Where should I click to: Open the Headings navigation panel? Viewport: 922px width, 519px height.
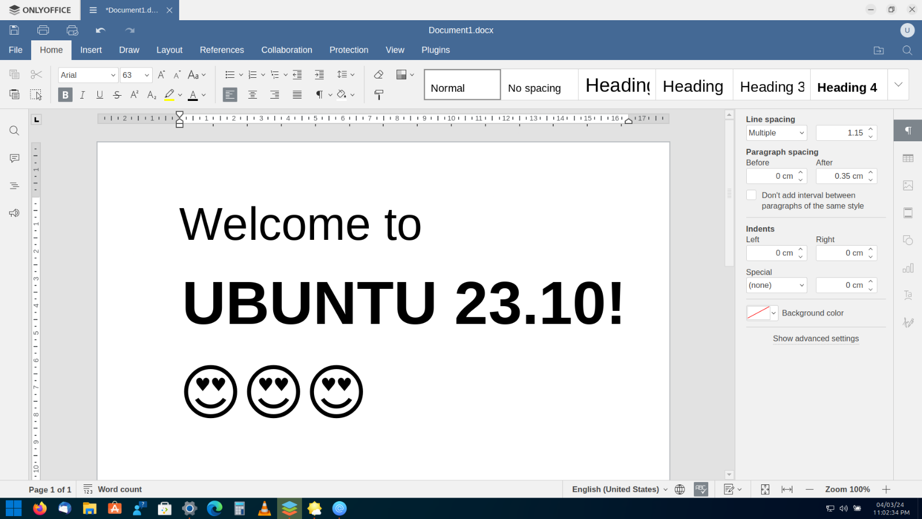pyautogui.click(x=14, y=186)
